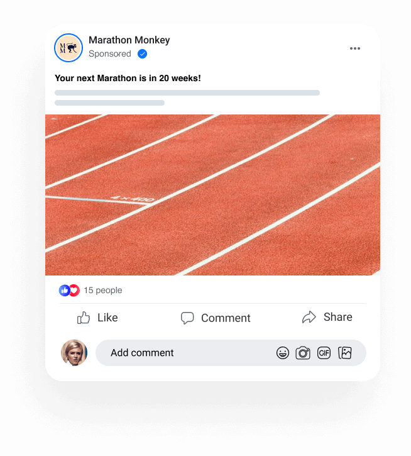Click the Comment button

point(216,318)
